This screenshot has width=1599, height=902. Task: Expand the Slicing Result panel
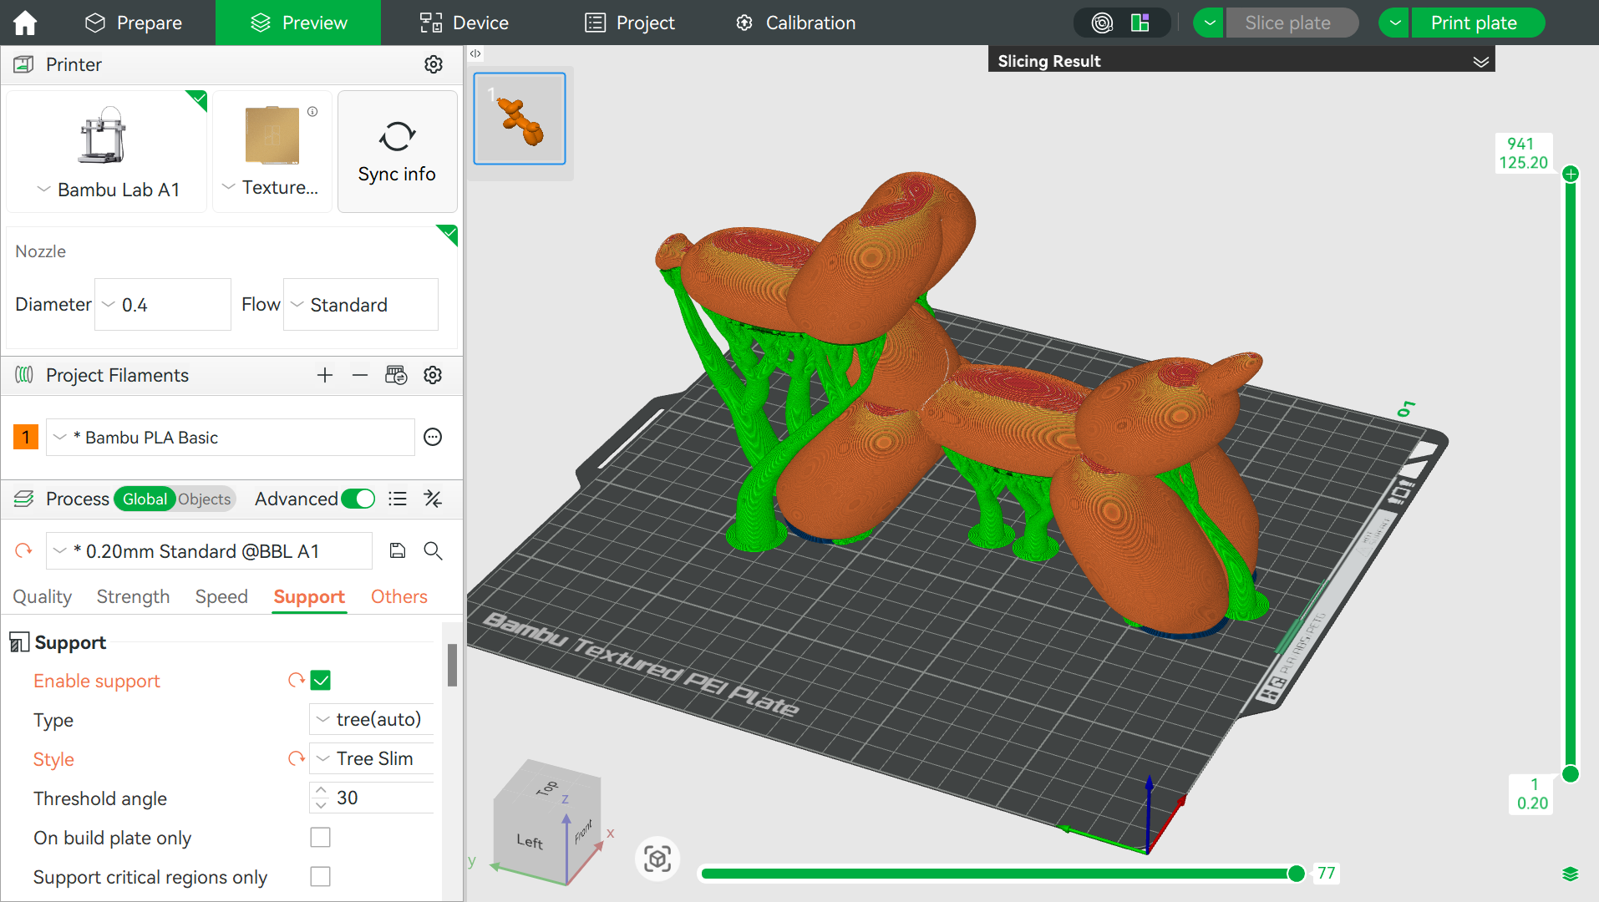(1481, 61)
